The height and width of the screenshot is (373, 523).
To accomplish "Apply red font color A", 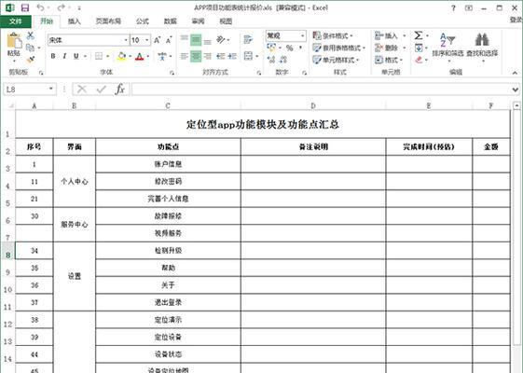I will point(140,56).
